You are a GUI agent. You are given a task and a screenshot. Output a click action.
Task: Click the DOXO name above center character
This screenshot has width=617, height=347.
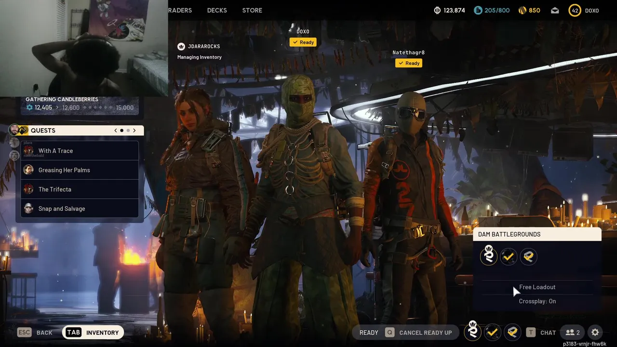[x=303, y=31]
